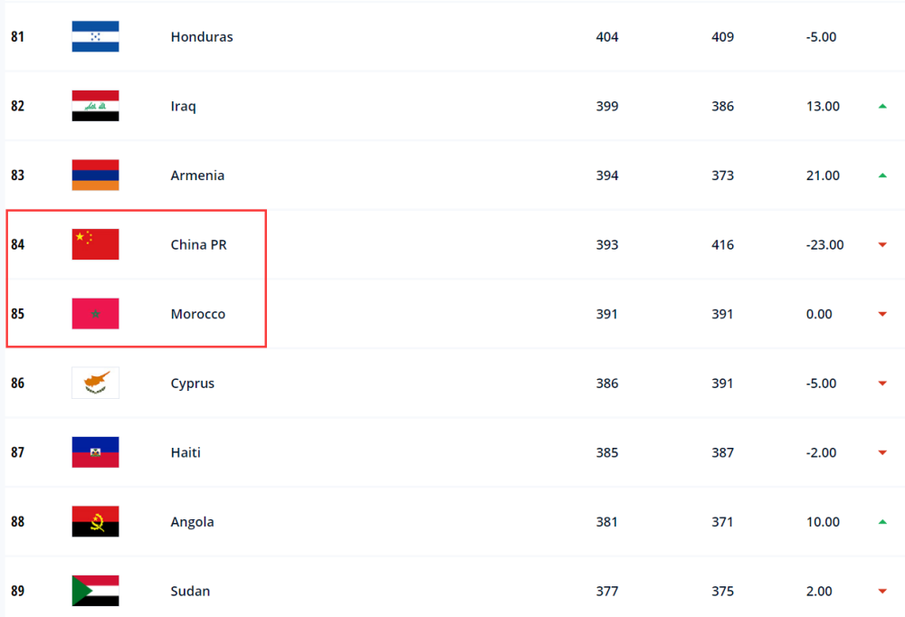Click the Armenia flag icon

click(x=95, y=176)
